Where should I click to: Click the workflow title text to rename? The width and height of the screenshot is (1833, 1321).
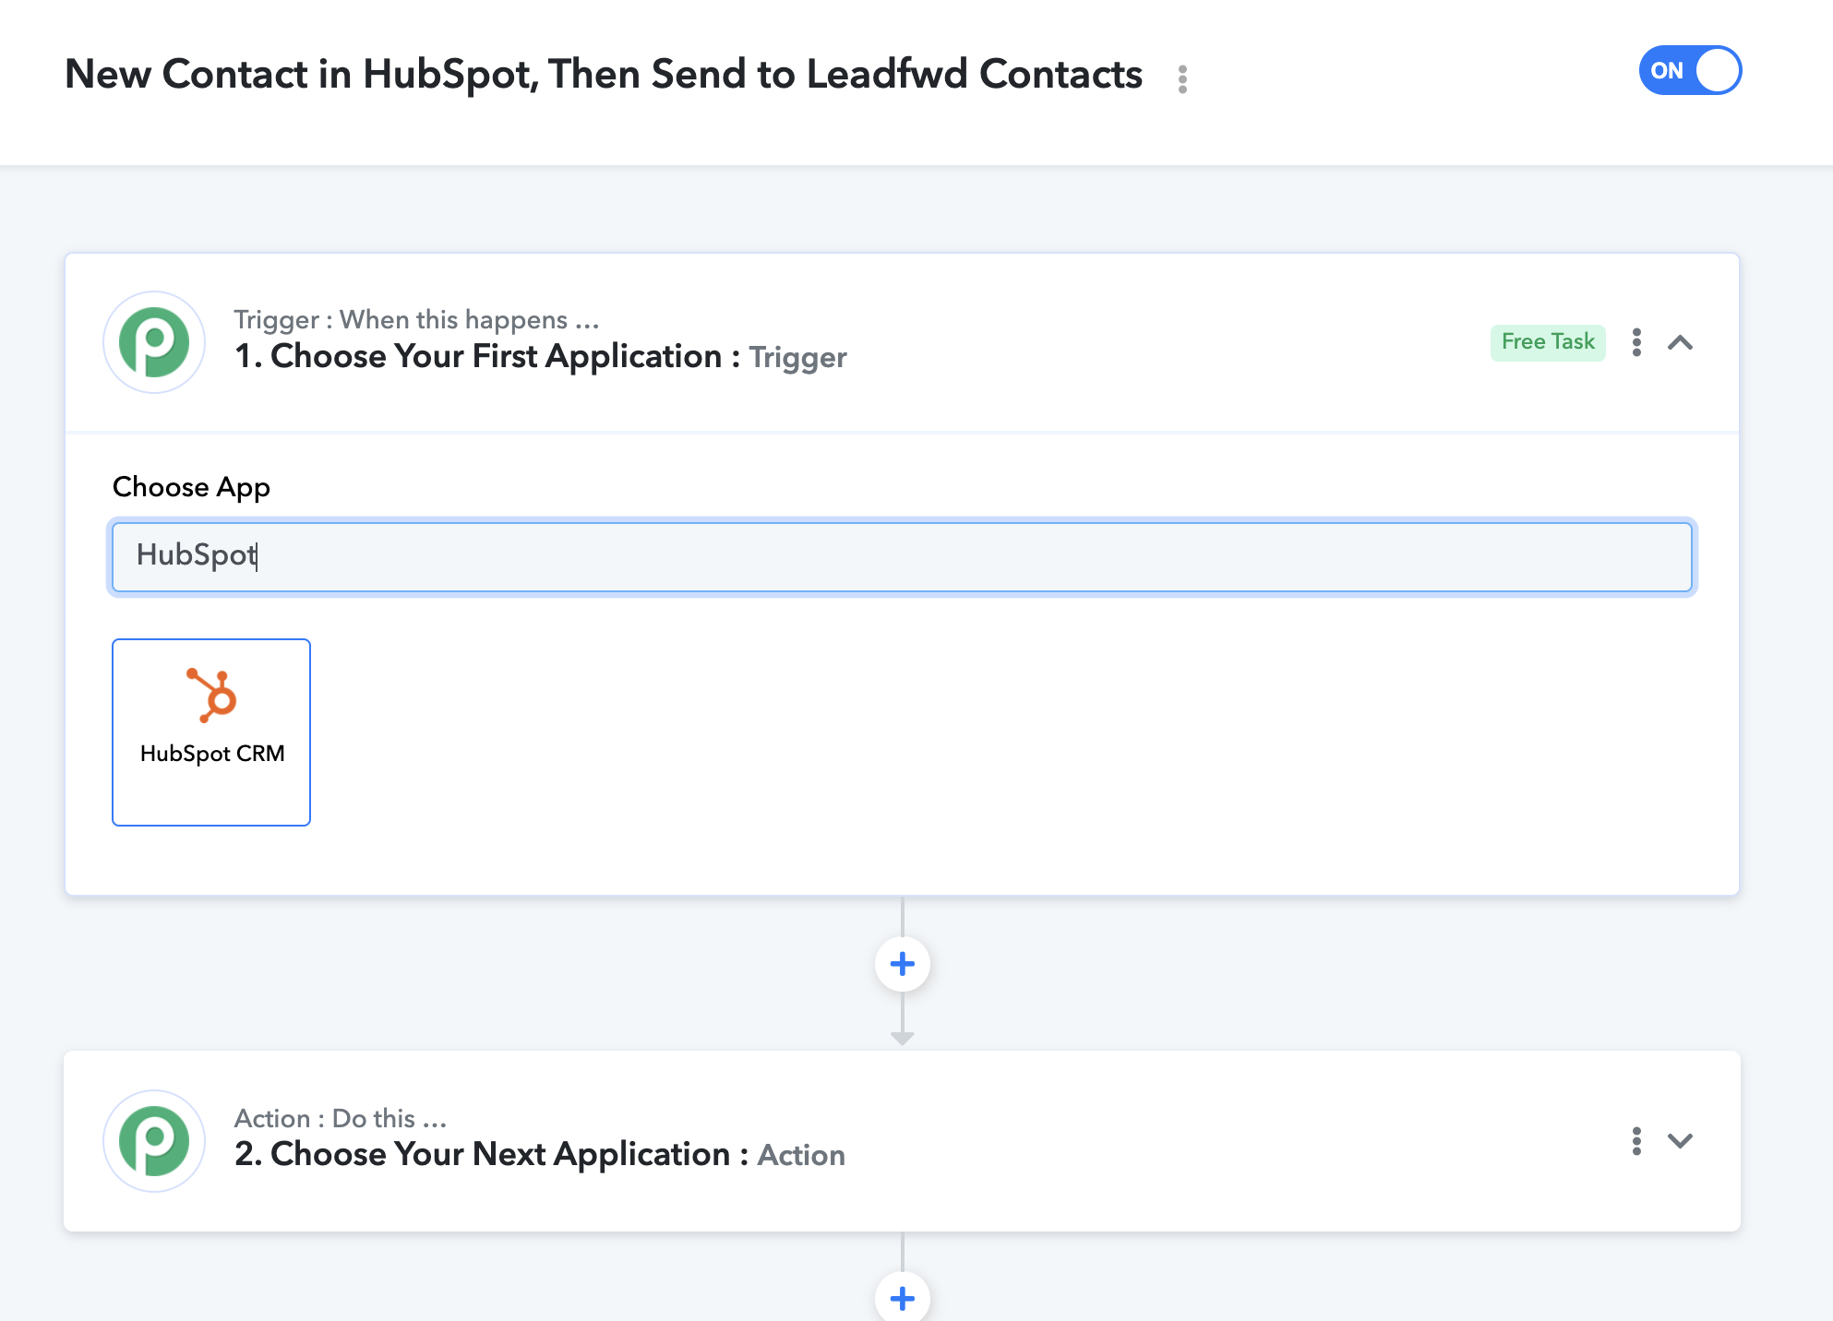[604, 75]
